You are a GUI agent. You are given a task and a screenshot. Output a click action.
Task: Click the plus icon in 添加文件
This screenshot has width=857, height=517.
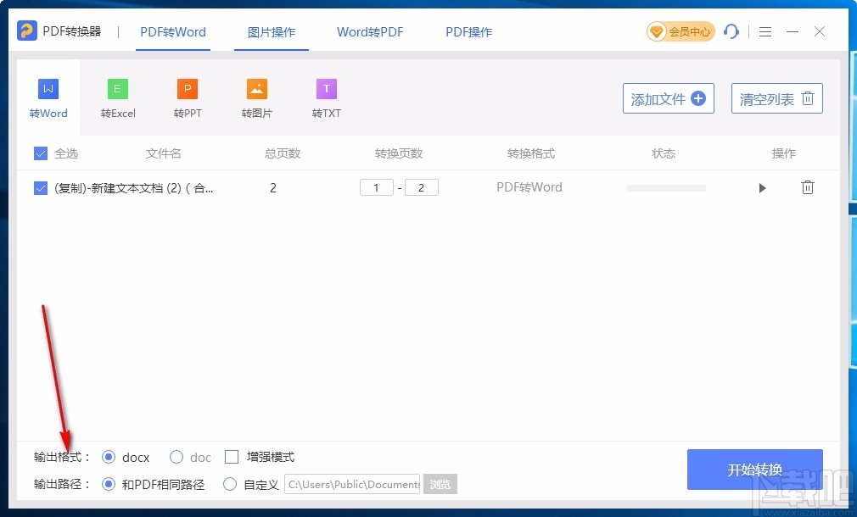697,97
